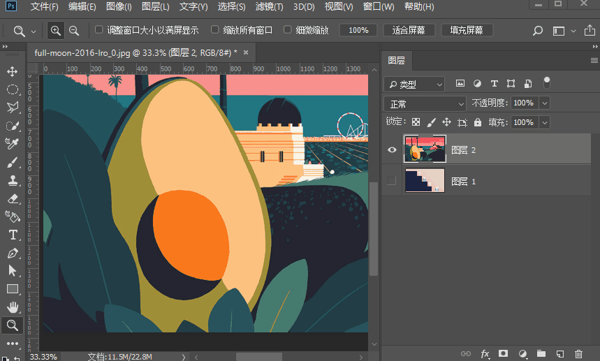Image resolution: width=600 pixels, height=361 pixels.
Task: Select the Brush tool
Action: tap(13, 162)
